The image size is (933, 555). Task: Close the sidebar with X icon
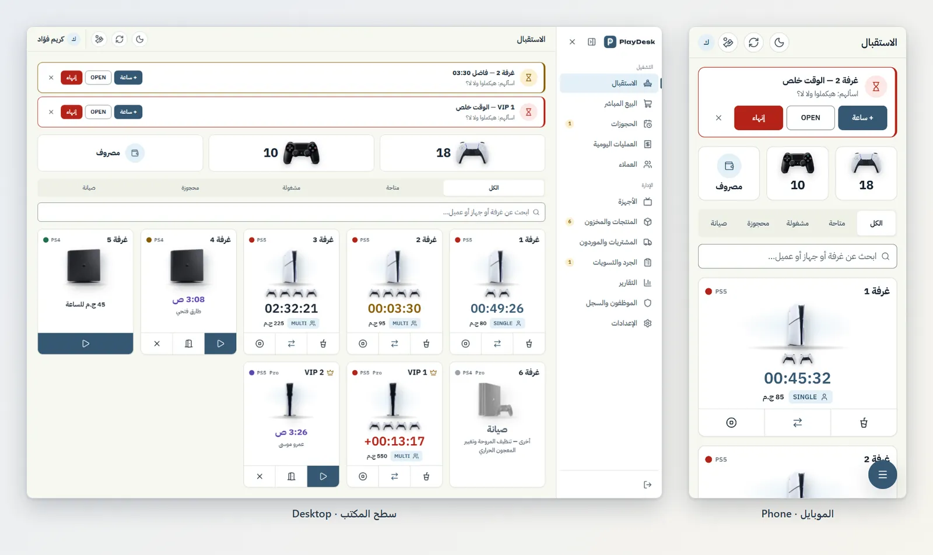click(572, 42)
